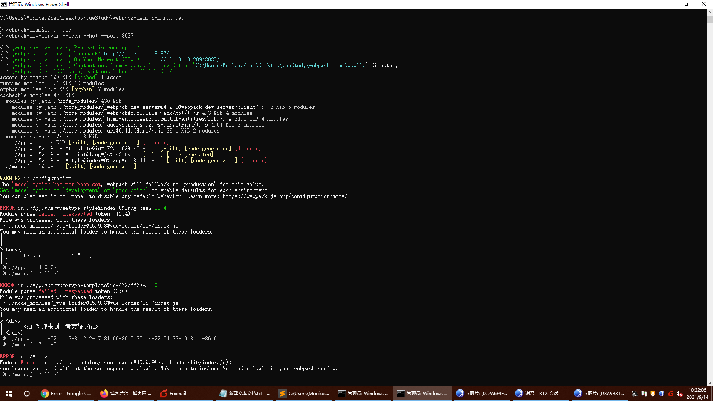This screenshot has height=401, width=713.
Task: Open the <图片: {D8A9B31 RTX window
Action: pos(599,394)
